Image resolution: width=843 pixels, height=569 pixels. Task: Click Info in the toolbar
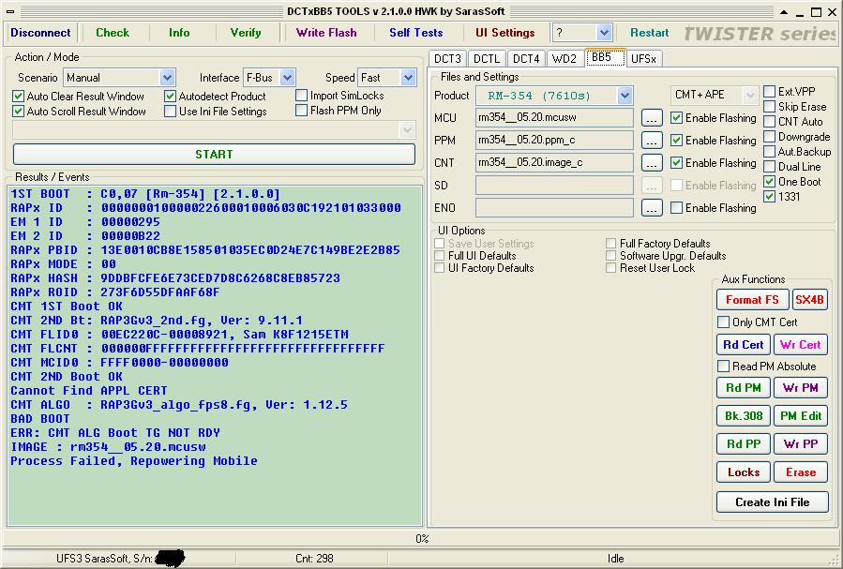(x=179, y=33)
